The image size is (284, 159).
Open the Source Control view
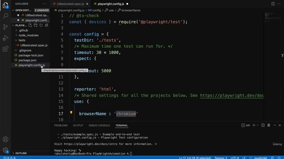tap(5, 27)
